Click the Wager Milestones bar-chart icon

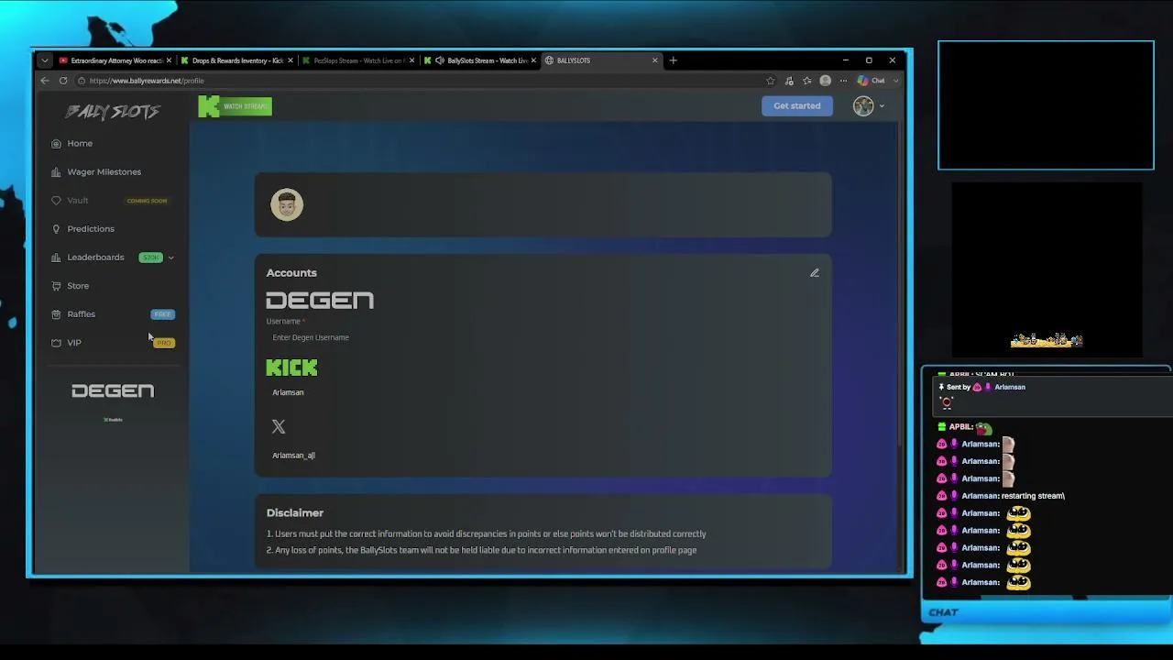(56, 172)
